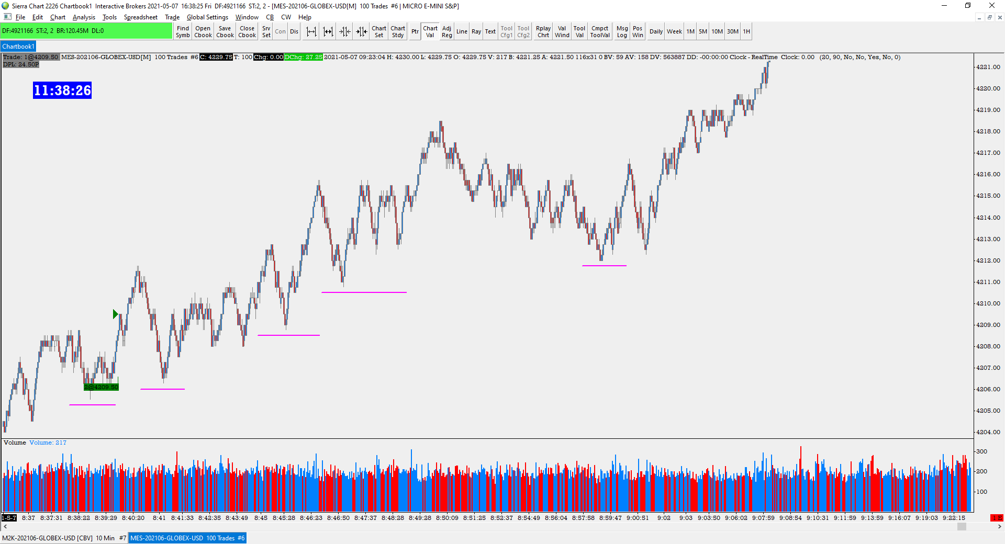Image resolution: width=1005 pixels, height=544 pixels.
Task: Set chart to 1M timeframe
Action: click(690, 31)
